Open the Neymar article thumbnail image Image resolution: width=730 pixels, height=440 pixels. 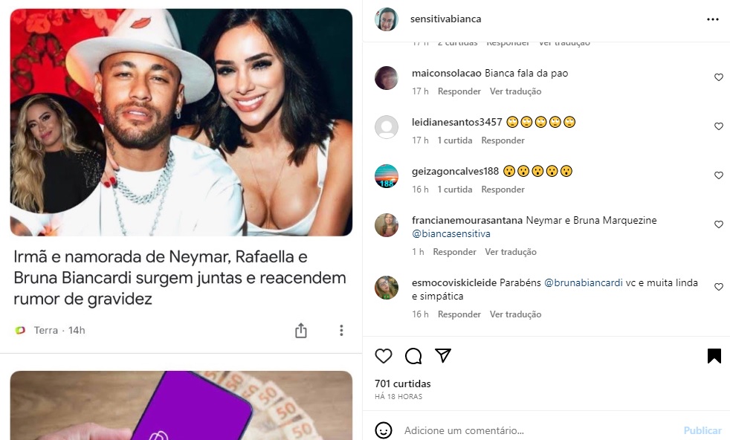(x=181, y=123)
